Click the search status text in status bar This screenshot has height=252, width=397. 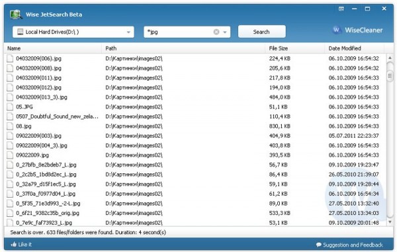click(x=88, y=232)
